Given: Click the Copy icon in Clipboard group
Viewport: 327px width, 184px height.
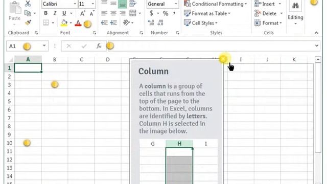Looking at the screenshot, I should 28,13.
